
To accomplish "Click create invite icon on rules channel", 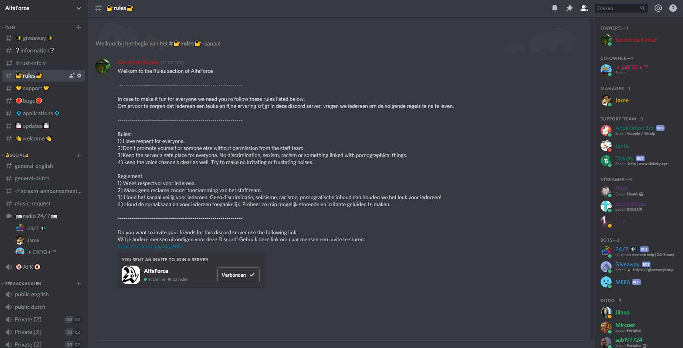I will (x=72, y=76).
